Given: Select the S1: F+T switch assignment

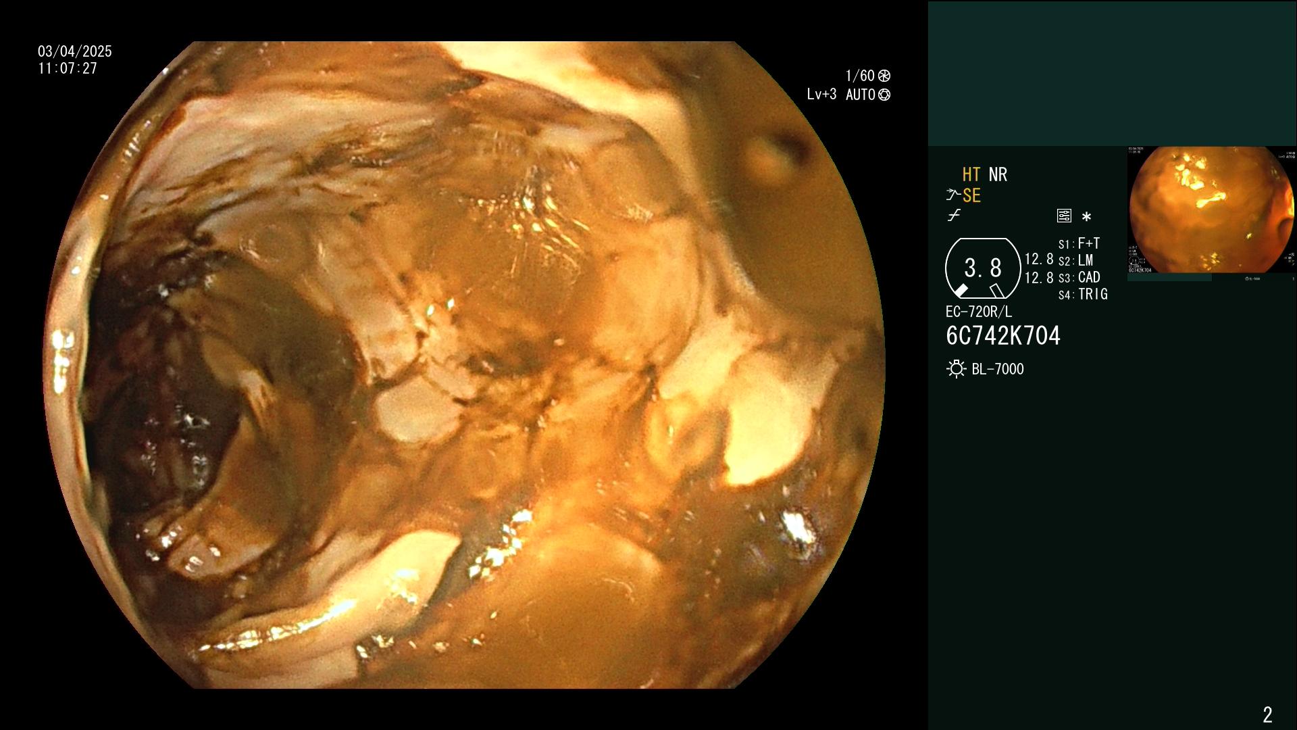Looking at the screenshot, I should click(x=1079, y=243).
